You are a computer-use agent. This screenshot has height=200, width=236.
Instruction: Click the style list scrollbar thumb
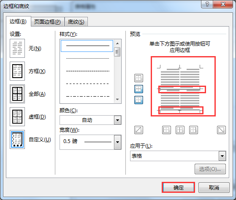pyautogui.click(x=117, y=52)
